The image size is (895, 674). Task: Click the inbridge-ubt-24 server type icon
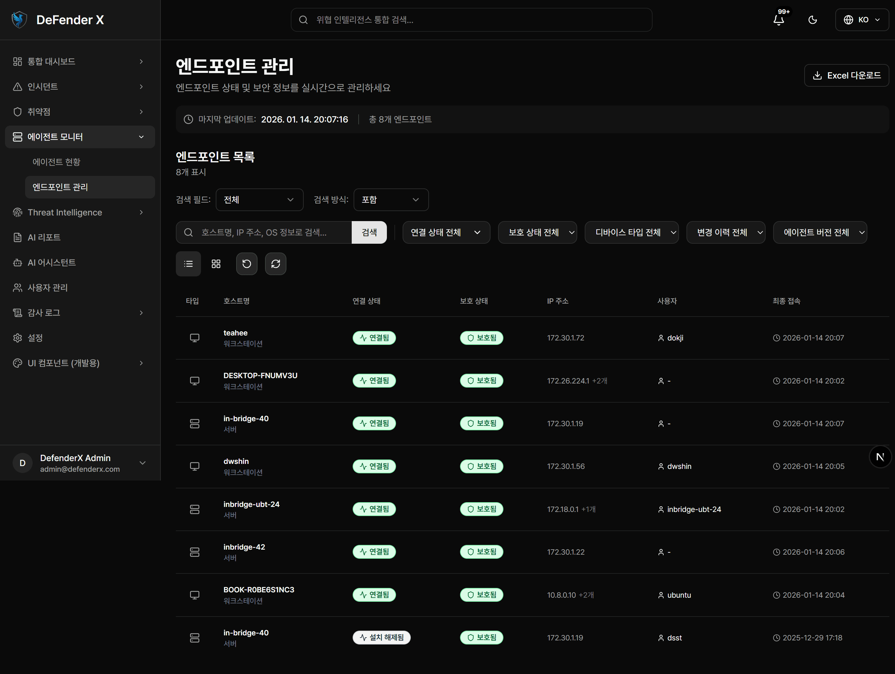(x=195, y=509)
